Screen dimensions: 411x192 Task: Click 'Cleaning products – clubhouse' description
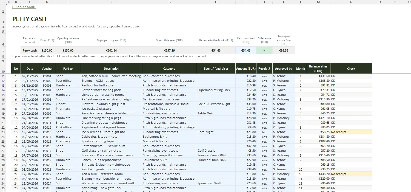point(112,123)
